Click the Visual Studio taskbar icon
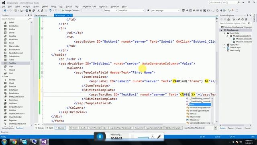Screen dimensions: 257x145 pos(44,142)
